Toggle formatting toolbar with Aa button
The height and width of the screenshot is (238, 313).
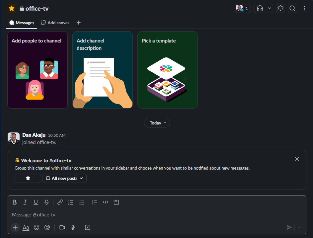click(26, 227)
